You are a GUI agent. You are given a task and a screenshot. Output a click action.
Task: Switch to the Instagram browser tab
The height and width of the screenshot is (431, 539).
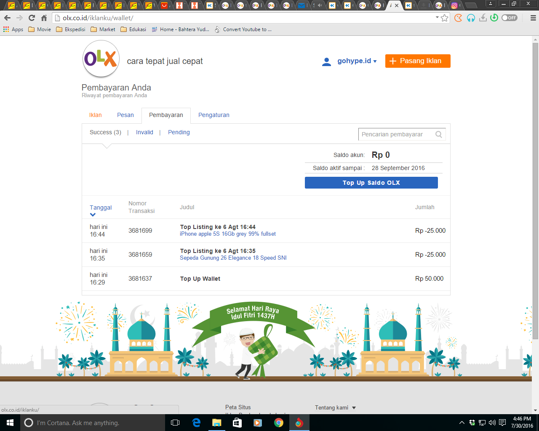click(x=454, y=5)
